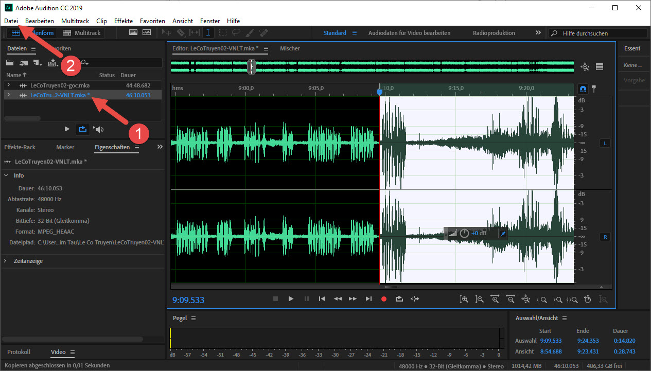Show more workspaces via double chevron
Screen dimensions: 651x371
coord(538,32)
